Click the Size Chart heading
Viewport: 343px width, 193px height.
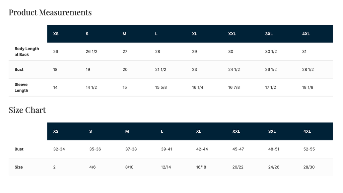point(27,110)
